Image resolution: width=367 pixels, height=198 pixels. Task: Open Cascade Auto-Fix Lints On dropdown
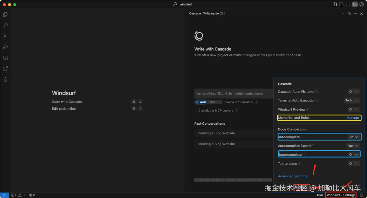(354, 92)
